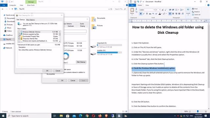This screenshot has width=210, height=118.
Task: Click the Search This PC field
Action: click(120, 9)
